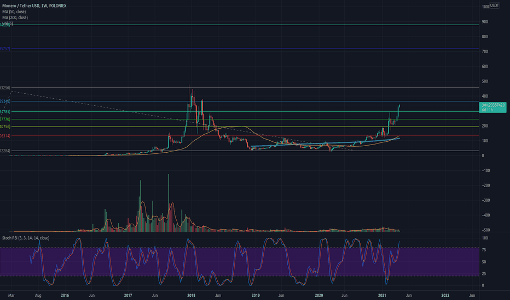This screenshot has width=510, height=300.
Task: Click the 2016 label on the time axis
Action: point(65,296)
